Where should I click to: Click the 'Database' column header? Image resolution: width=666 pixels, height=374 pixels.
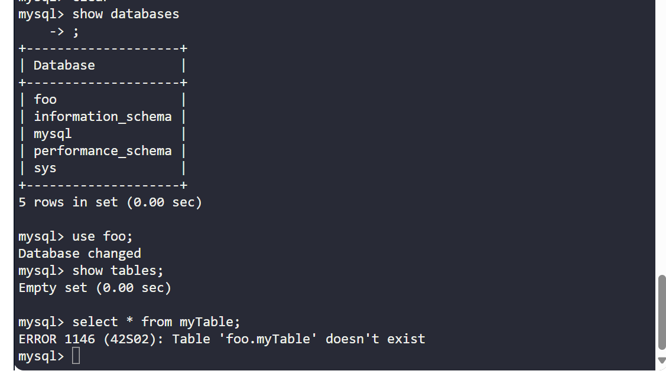(x=64, y=65)
